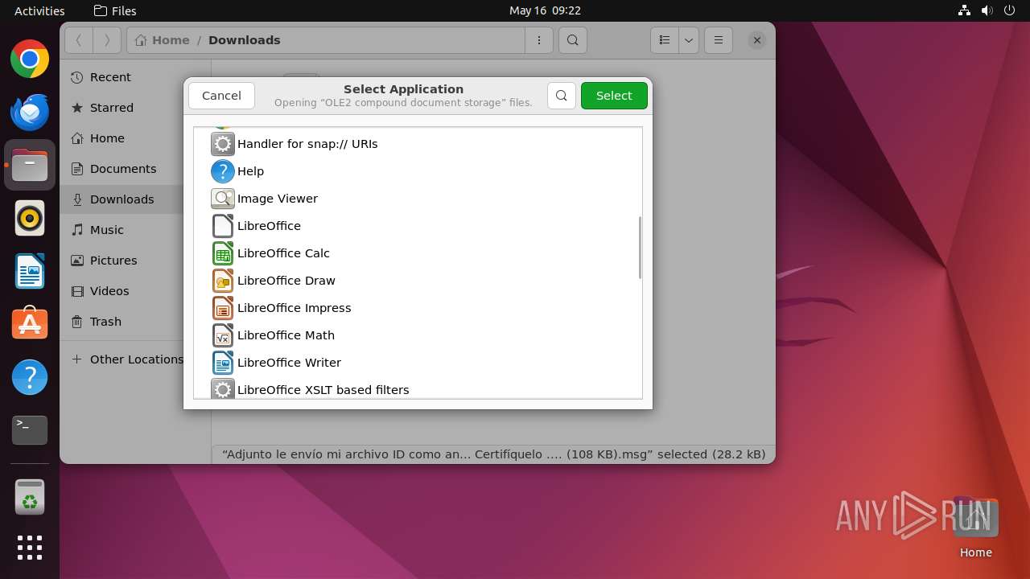Open Activities overview
Screen dimensions: 1030x579
coord(39,10)
